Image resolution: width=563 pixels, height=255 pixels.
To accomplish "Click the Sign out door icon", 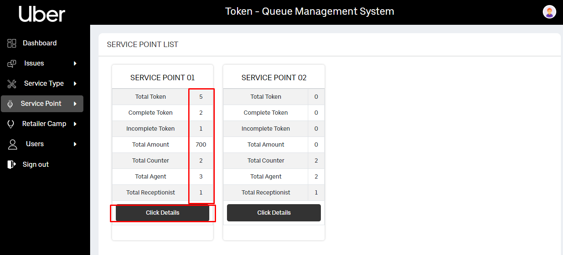I will point(12,164).
